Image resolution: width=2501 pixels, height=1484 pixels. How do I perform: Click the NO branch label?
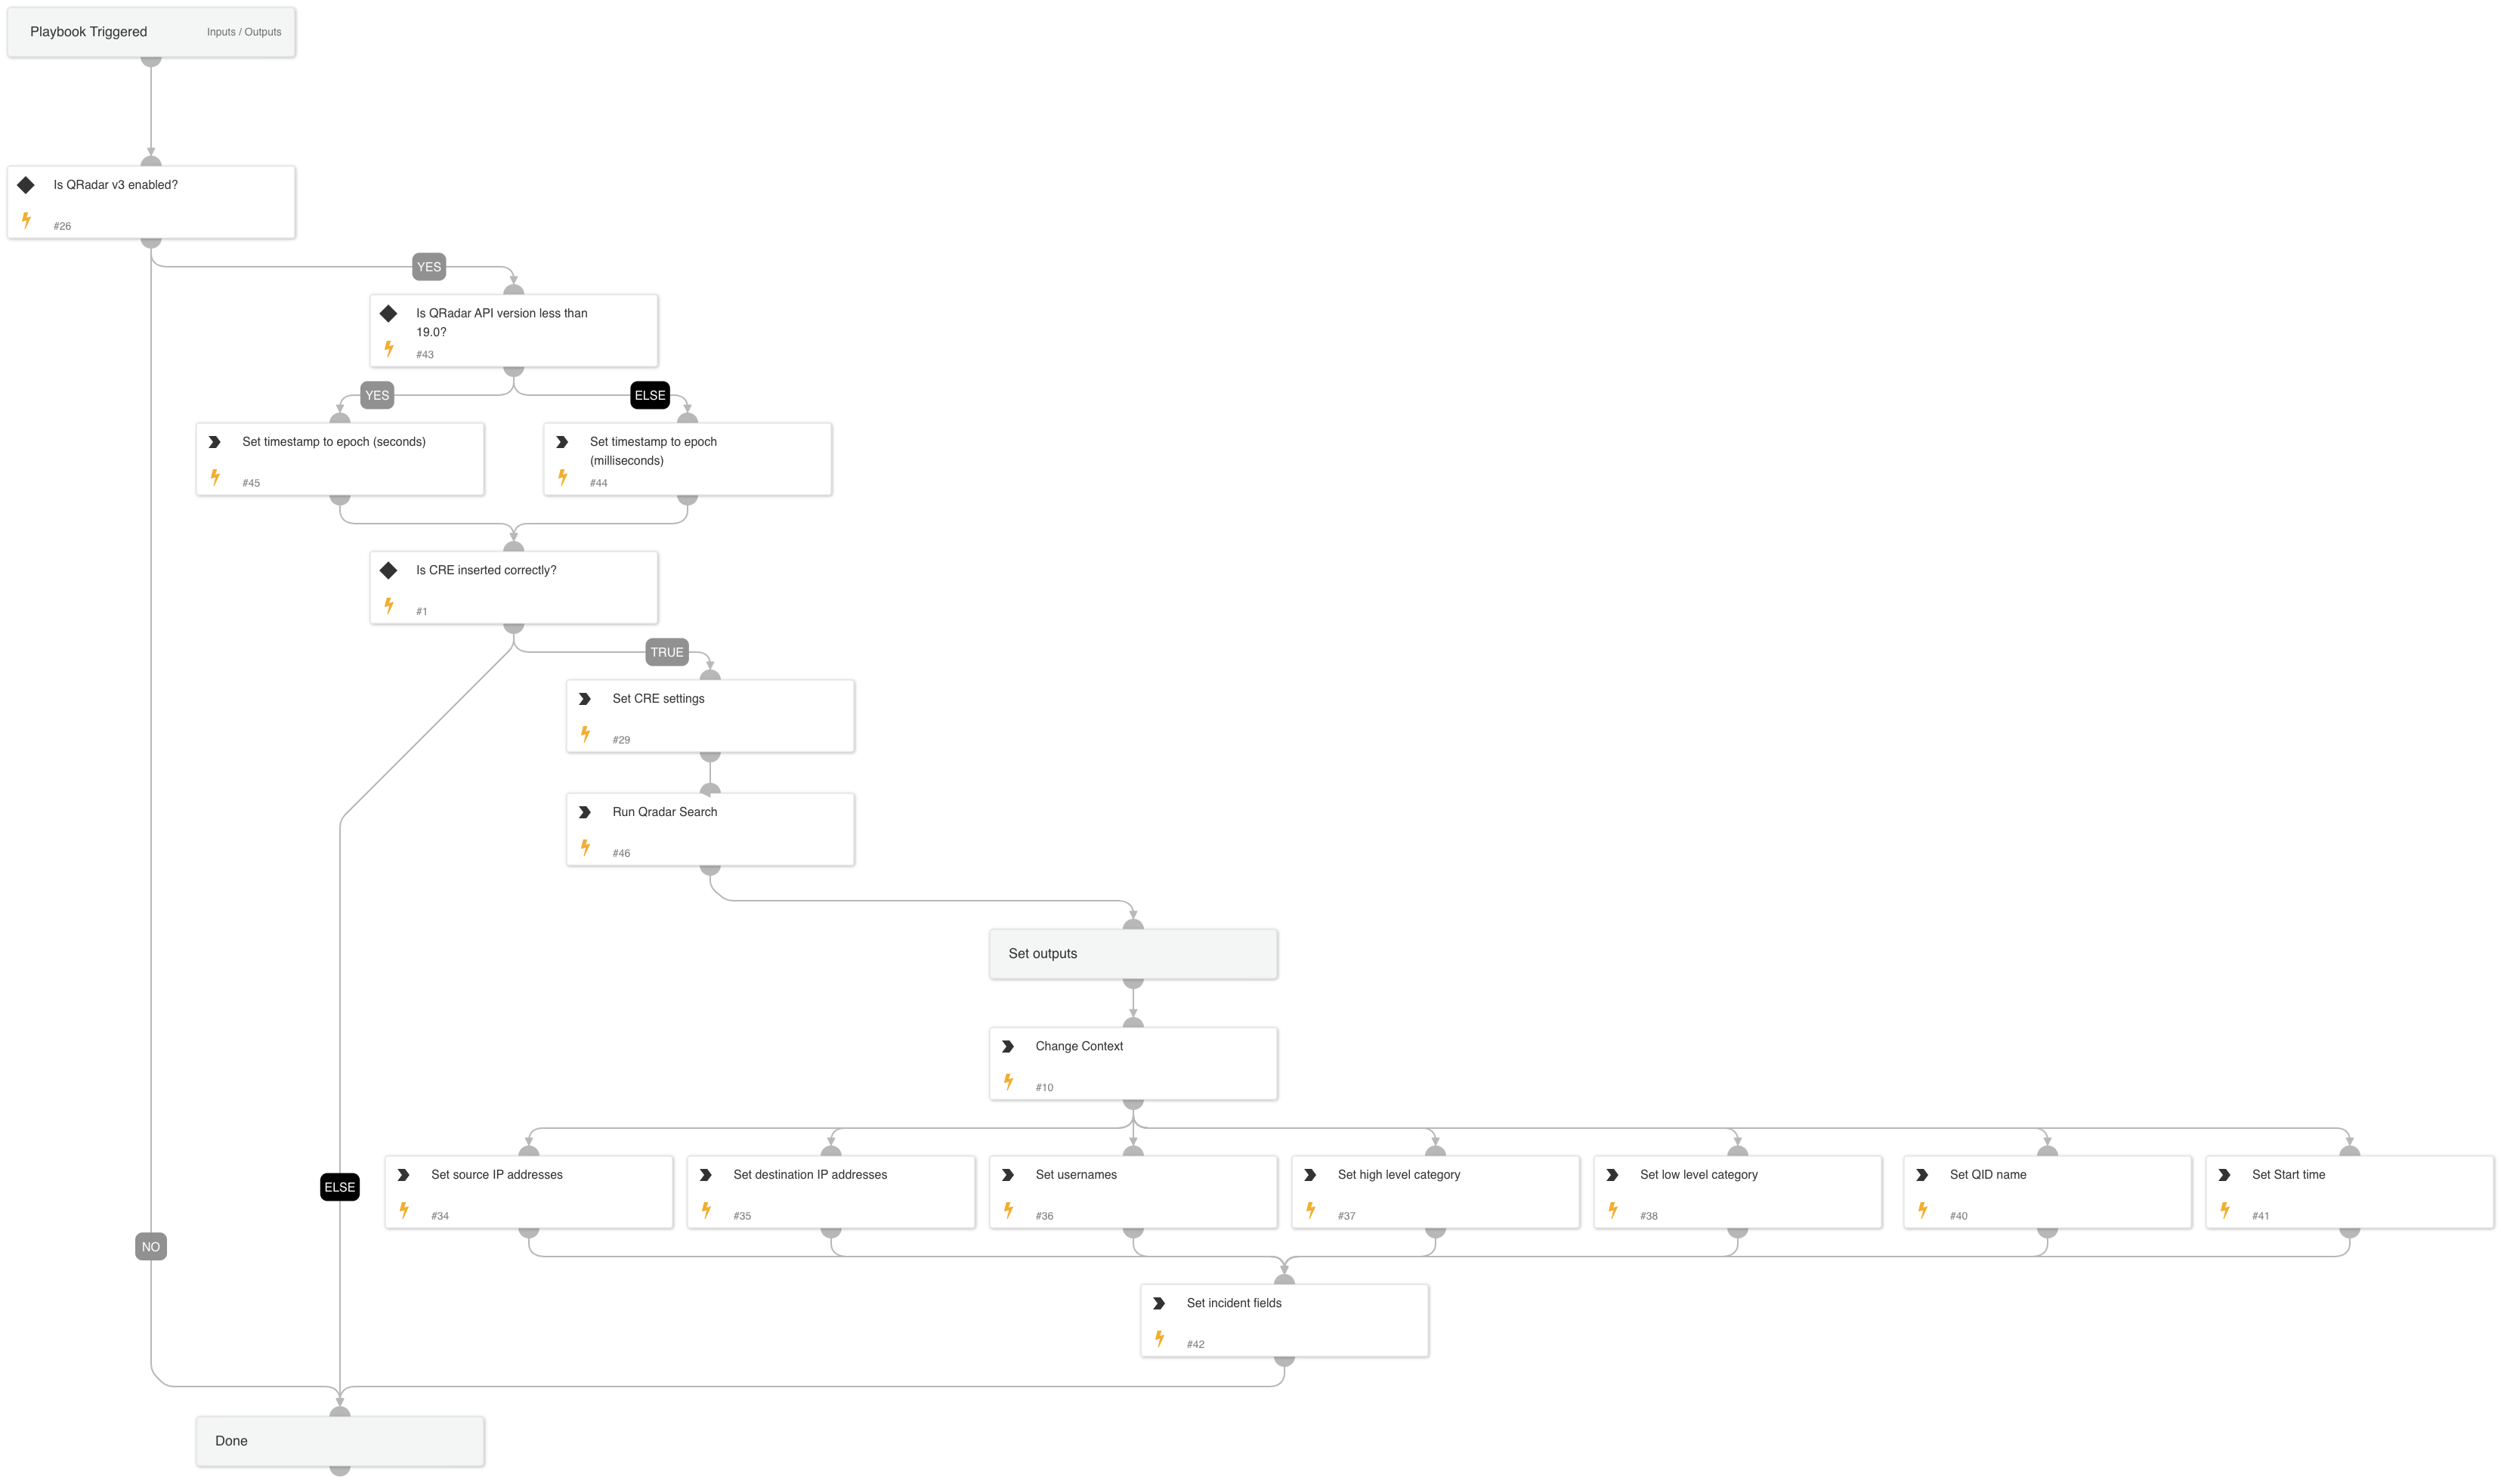(x=151, y=1246)
